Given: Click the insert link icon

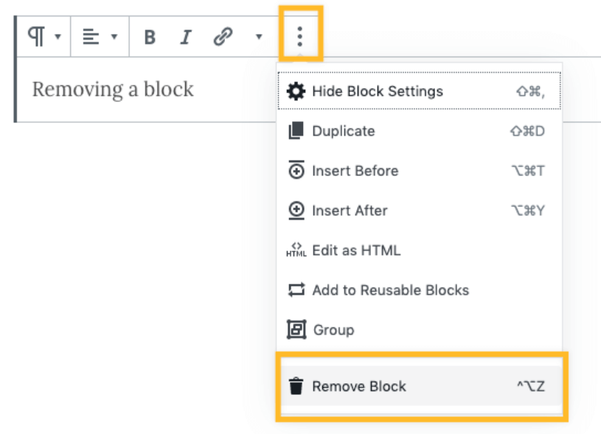Looking at the screenshot, I should (x=223, y=37).
